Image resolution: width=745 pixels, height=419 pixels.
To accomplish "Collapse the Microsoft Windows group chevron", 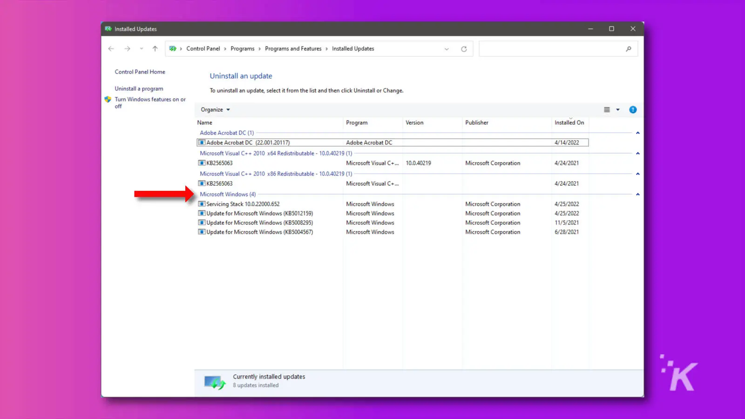I will point(638,194).
